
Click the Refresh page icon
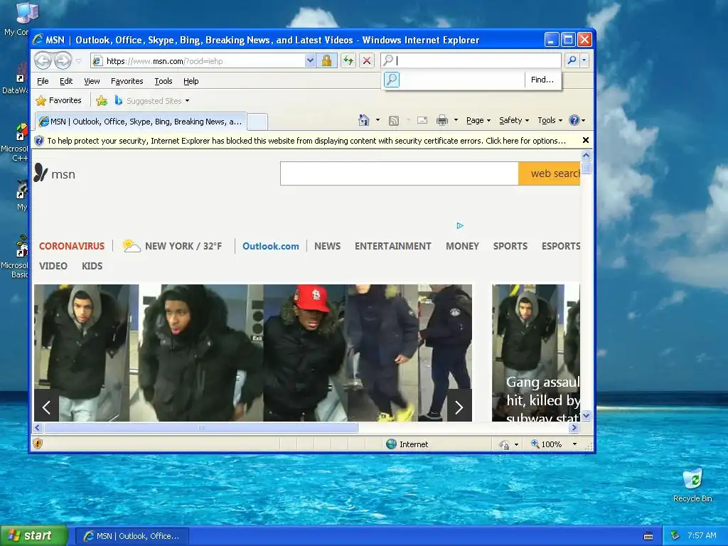(x=348, y=60)
